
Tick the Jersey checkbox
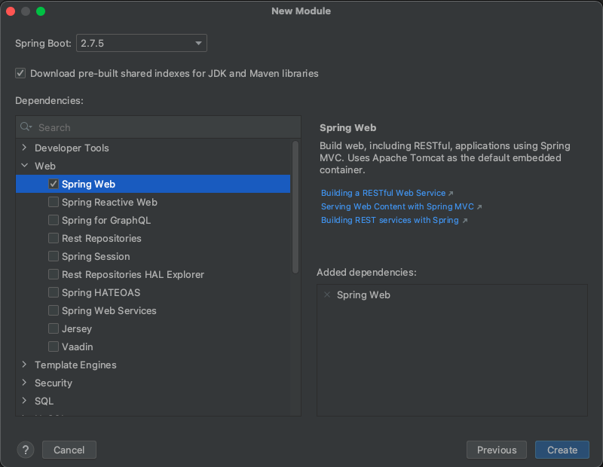(54, 328)
